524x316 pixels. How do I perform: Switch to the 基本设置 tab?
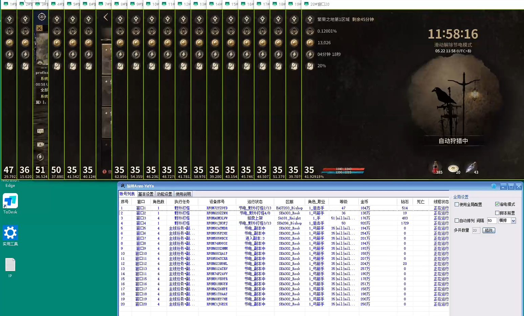point(146,194)
